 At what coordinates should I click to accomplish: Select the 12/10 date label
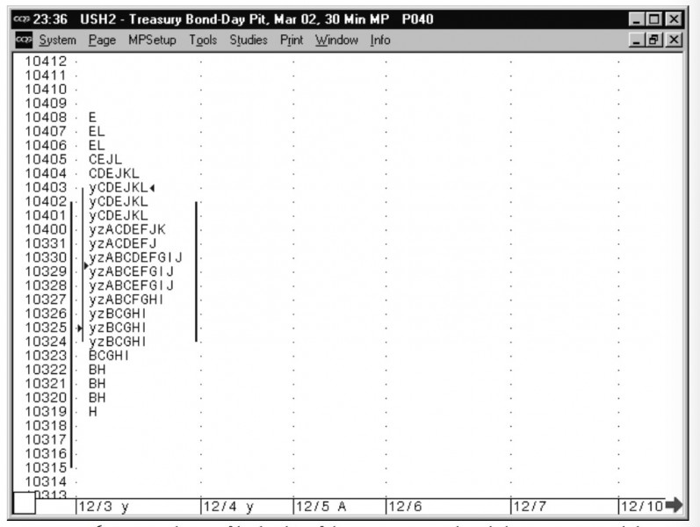(642, 507)
